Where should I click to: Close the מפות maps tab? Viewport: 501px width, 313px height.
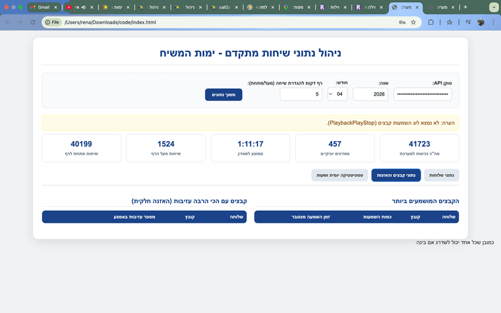pyautogui.click(x=309, y=7)
